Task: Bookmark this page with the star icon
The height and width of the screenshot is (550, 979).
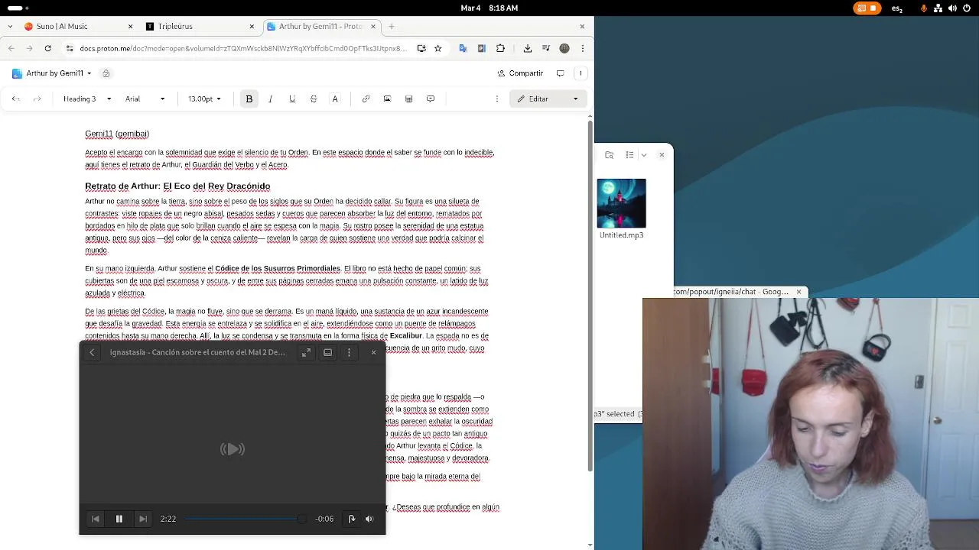Action: tap(438, 48)
